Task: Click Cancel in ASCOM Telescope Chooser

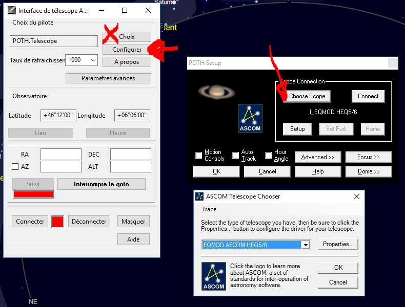Action: click(x=338, y=282)
